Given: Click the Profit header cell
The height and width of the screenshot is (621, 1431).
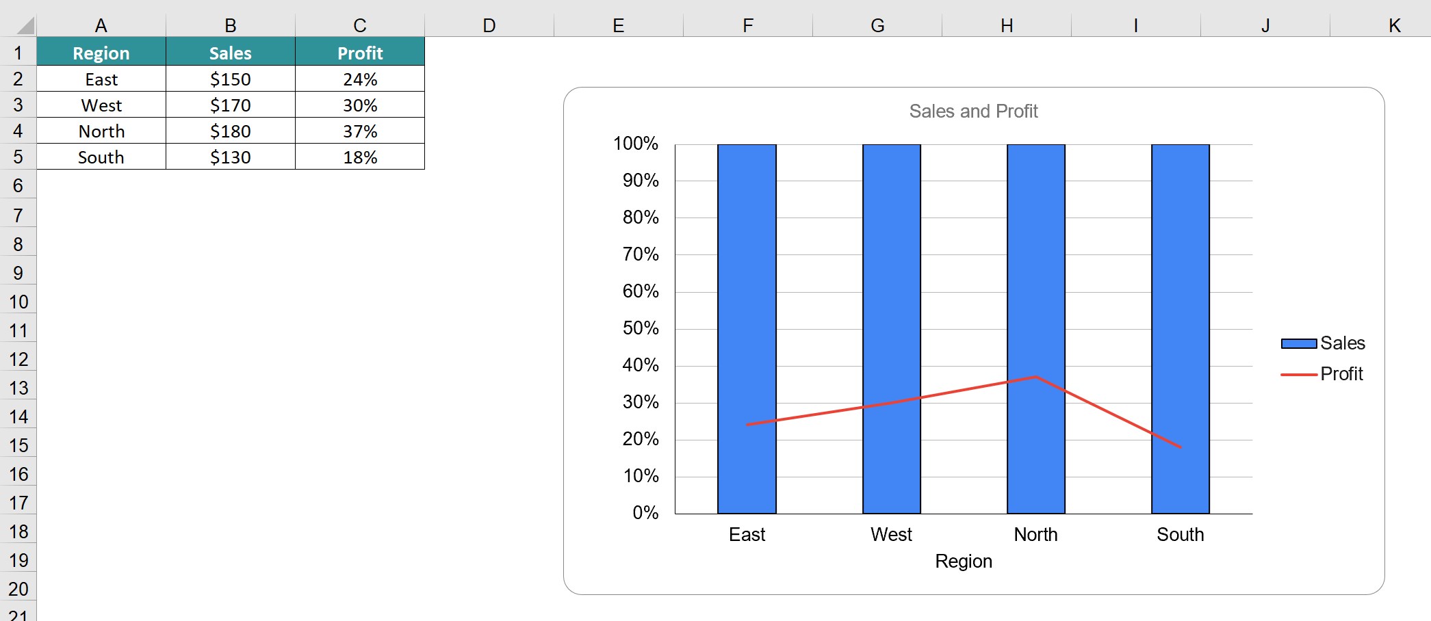Looking at the screenshot, I should (x=360, y=52).
